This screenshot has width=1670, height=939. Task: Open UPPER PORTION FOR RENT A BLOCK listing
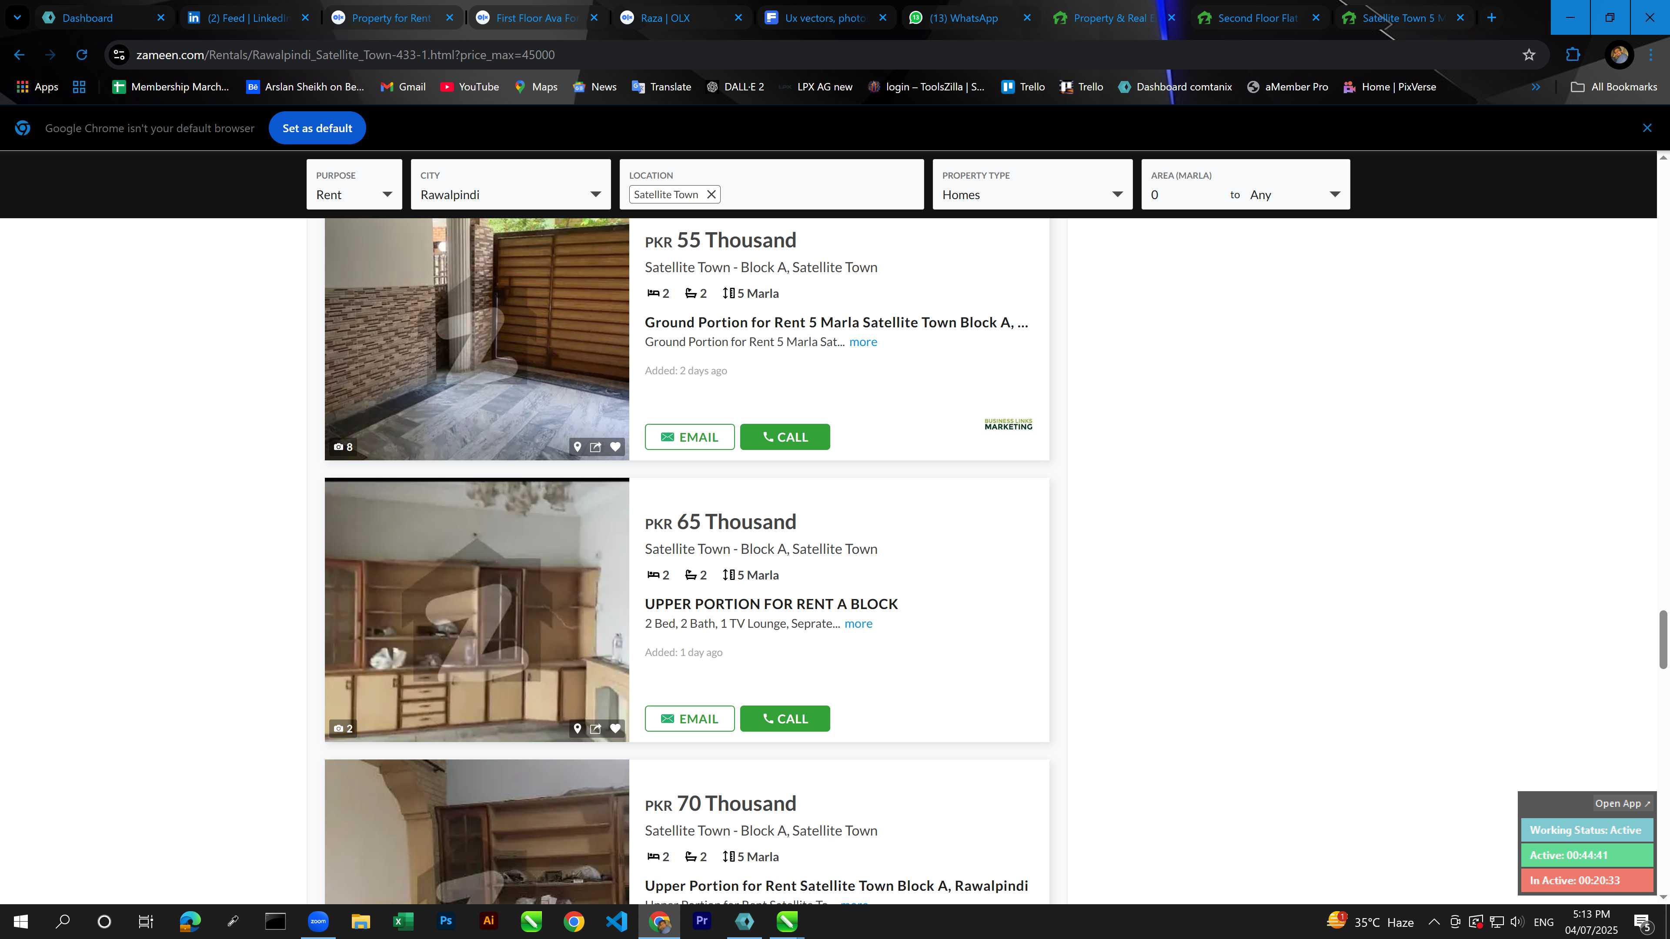[x=772, y=604]
